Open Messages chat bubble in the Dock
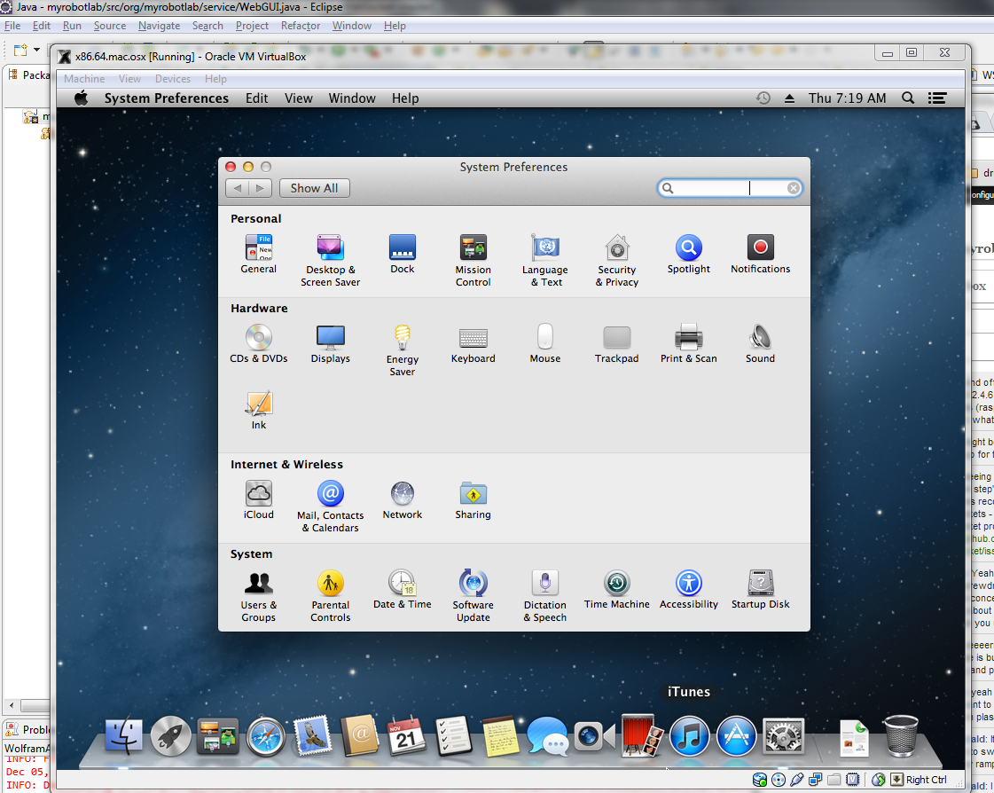994x793 pixels. pyautogui.click(x=547, y=736)
